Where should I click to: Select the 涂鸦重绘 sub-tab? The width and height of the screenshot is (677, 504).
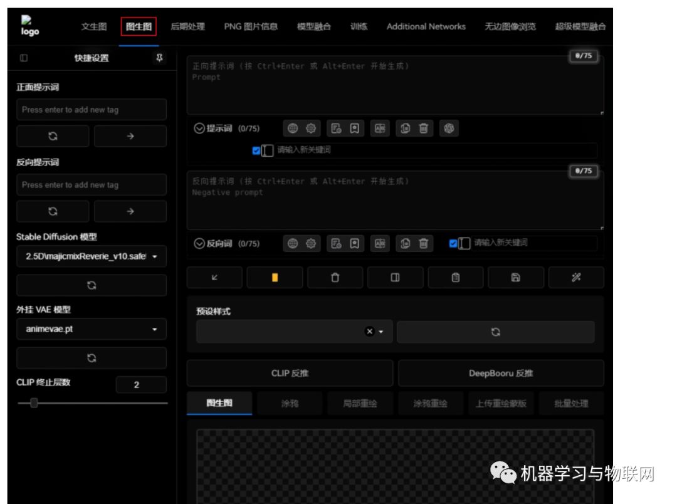(x=431, y=403)
